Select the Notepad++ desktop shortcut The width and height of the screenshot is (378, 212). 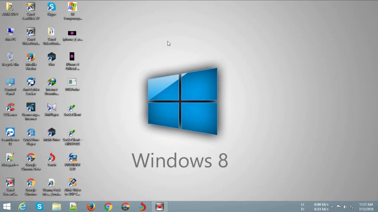(10, 160)
